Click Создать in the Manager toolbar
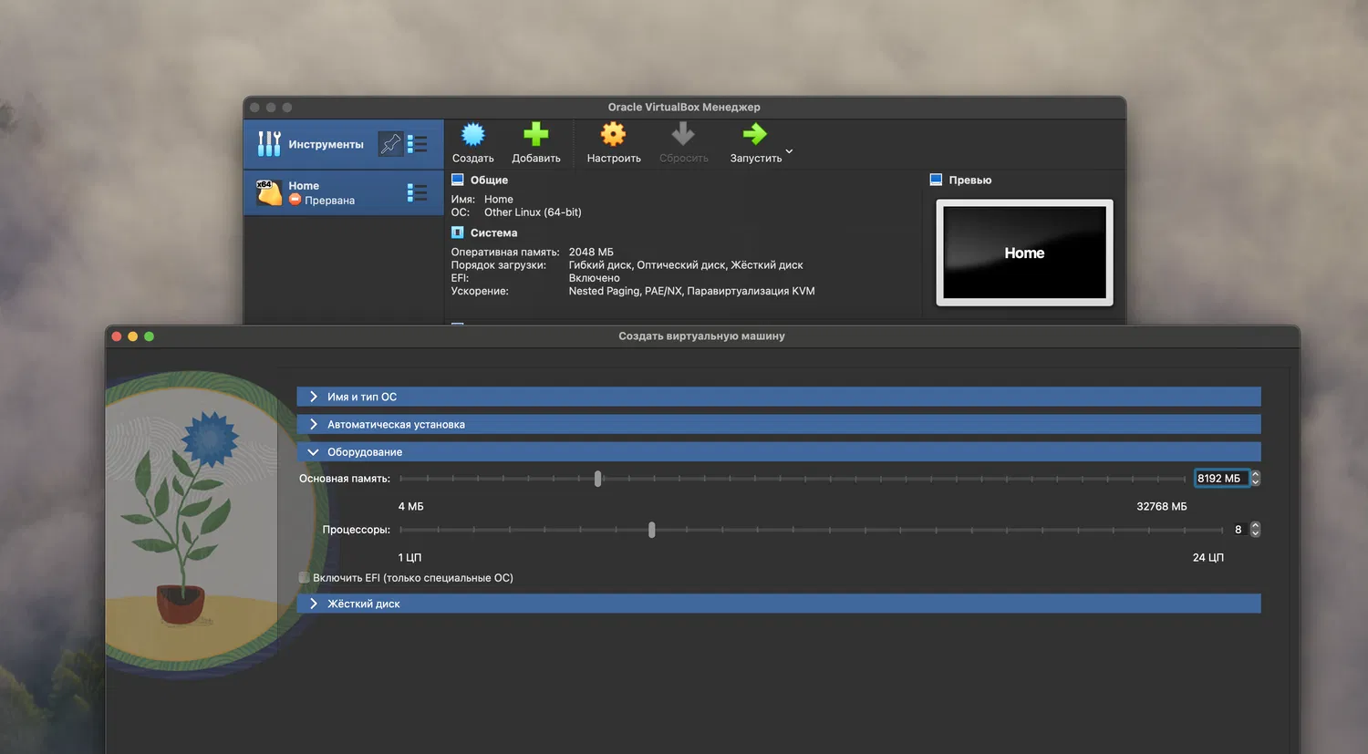 pyautogui.click(x=472, y=143)
